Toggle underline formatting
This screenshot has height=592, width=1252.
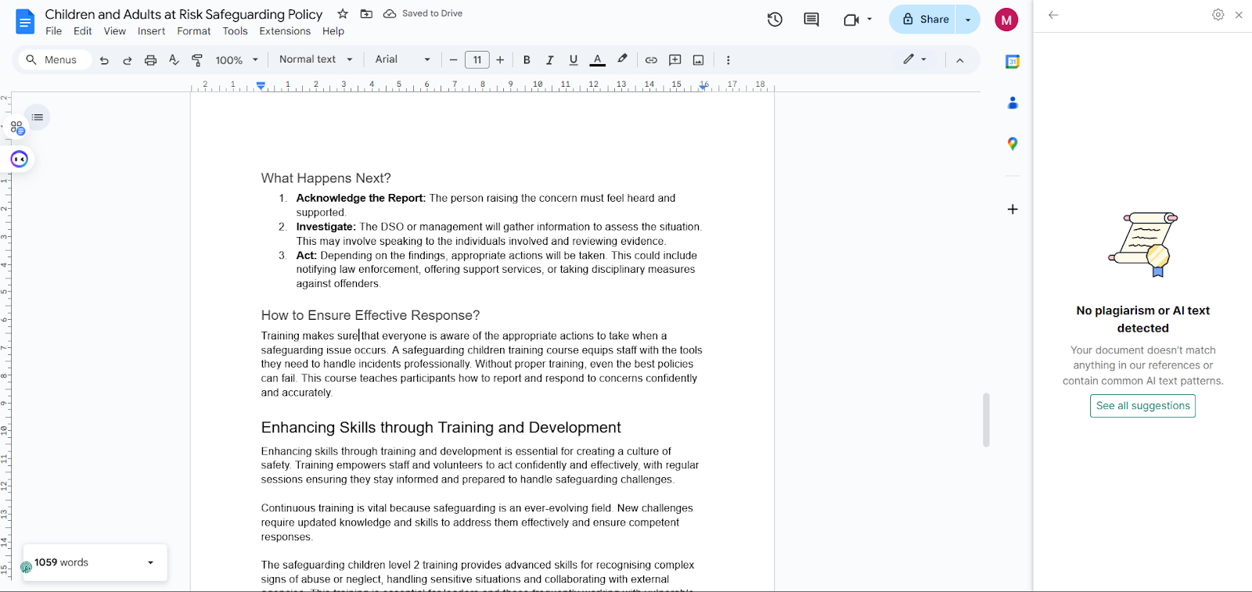click(574, 60)
